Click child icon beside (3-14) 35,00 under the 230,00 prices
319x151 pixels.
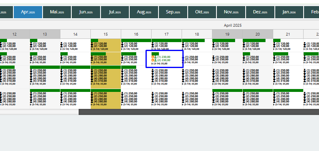pos(152,64)
